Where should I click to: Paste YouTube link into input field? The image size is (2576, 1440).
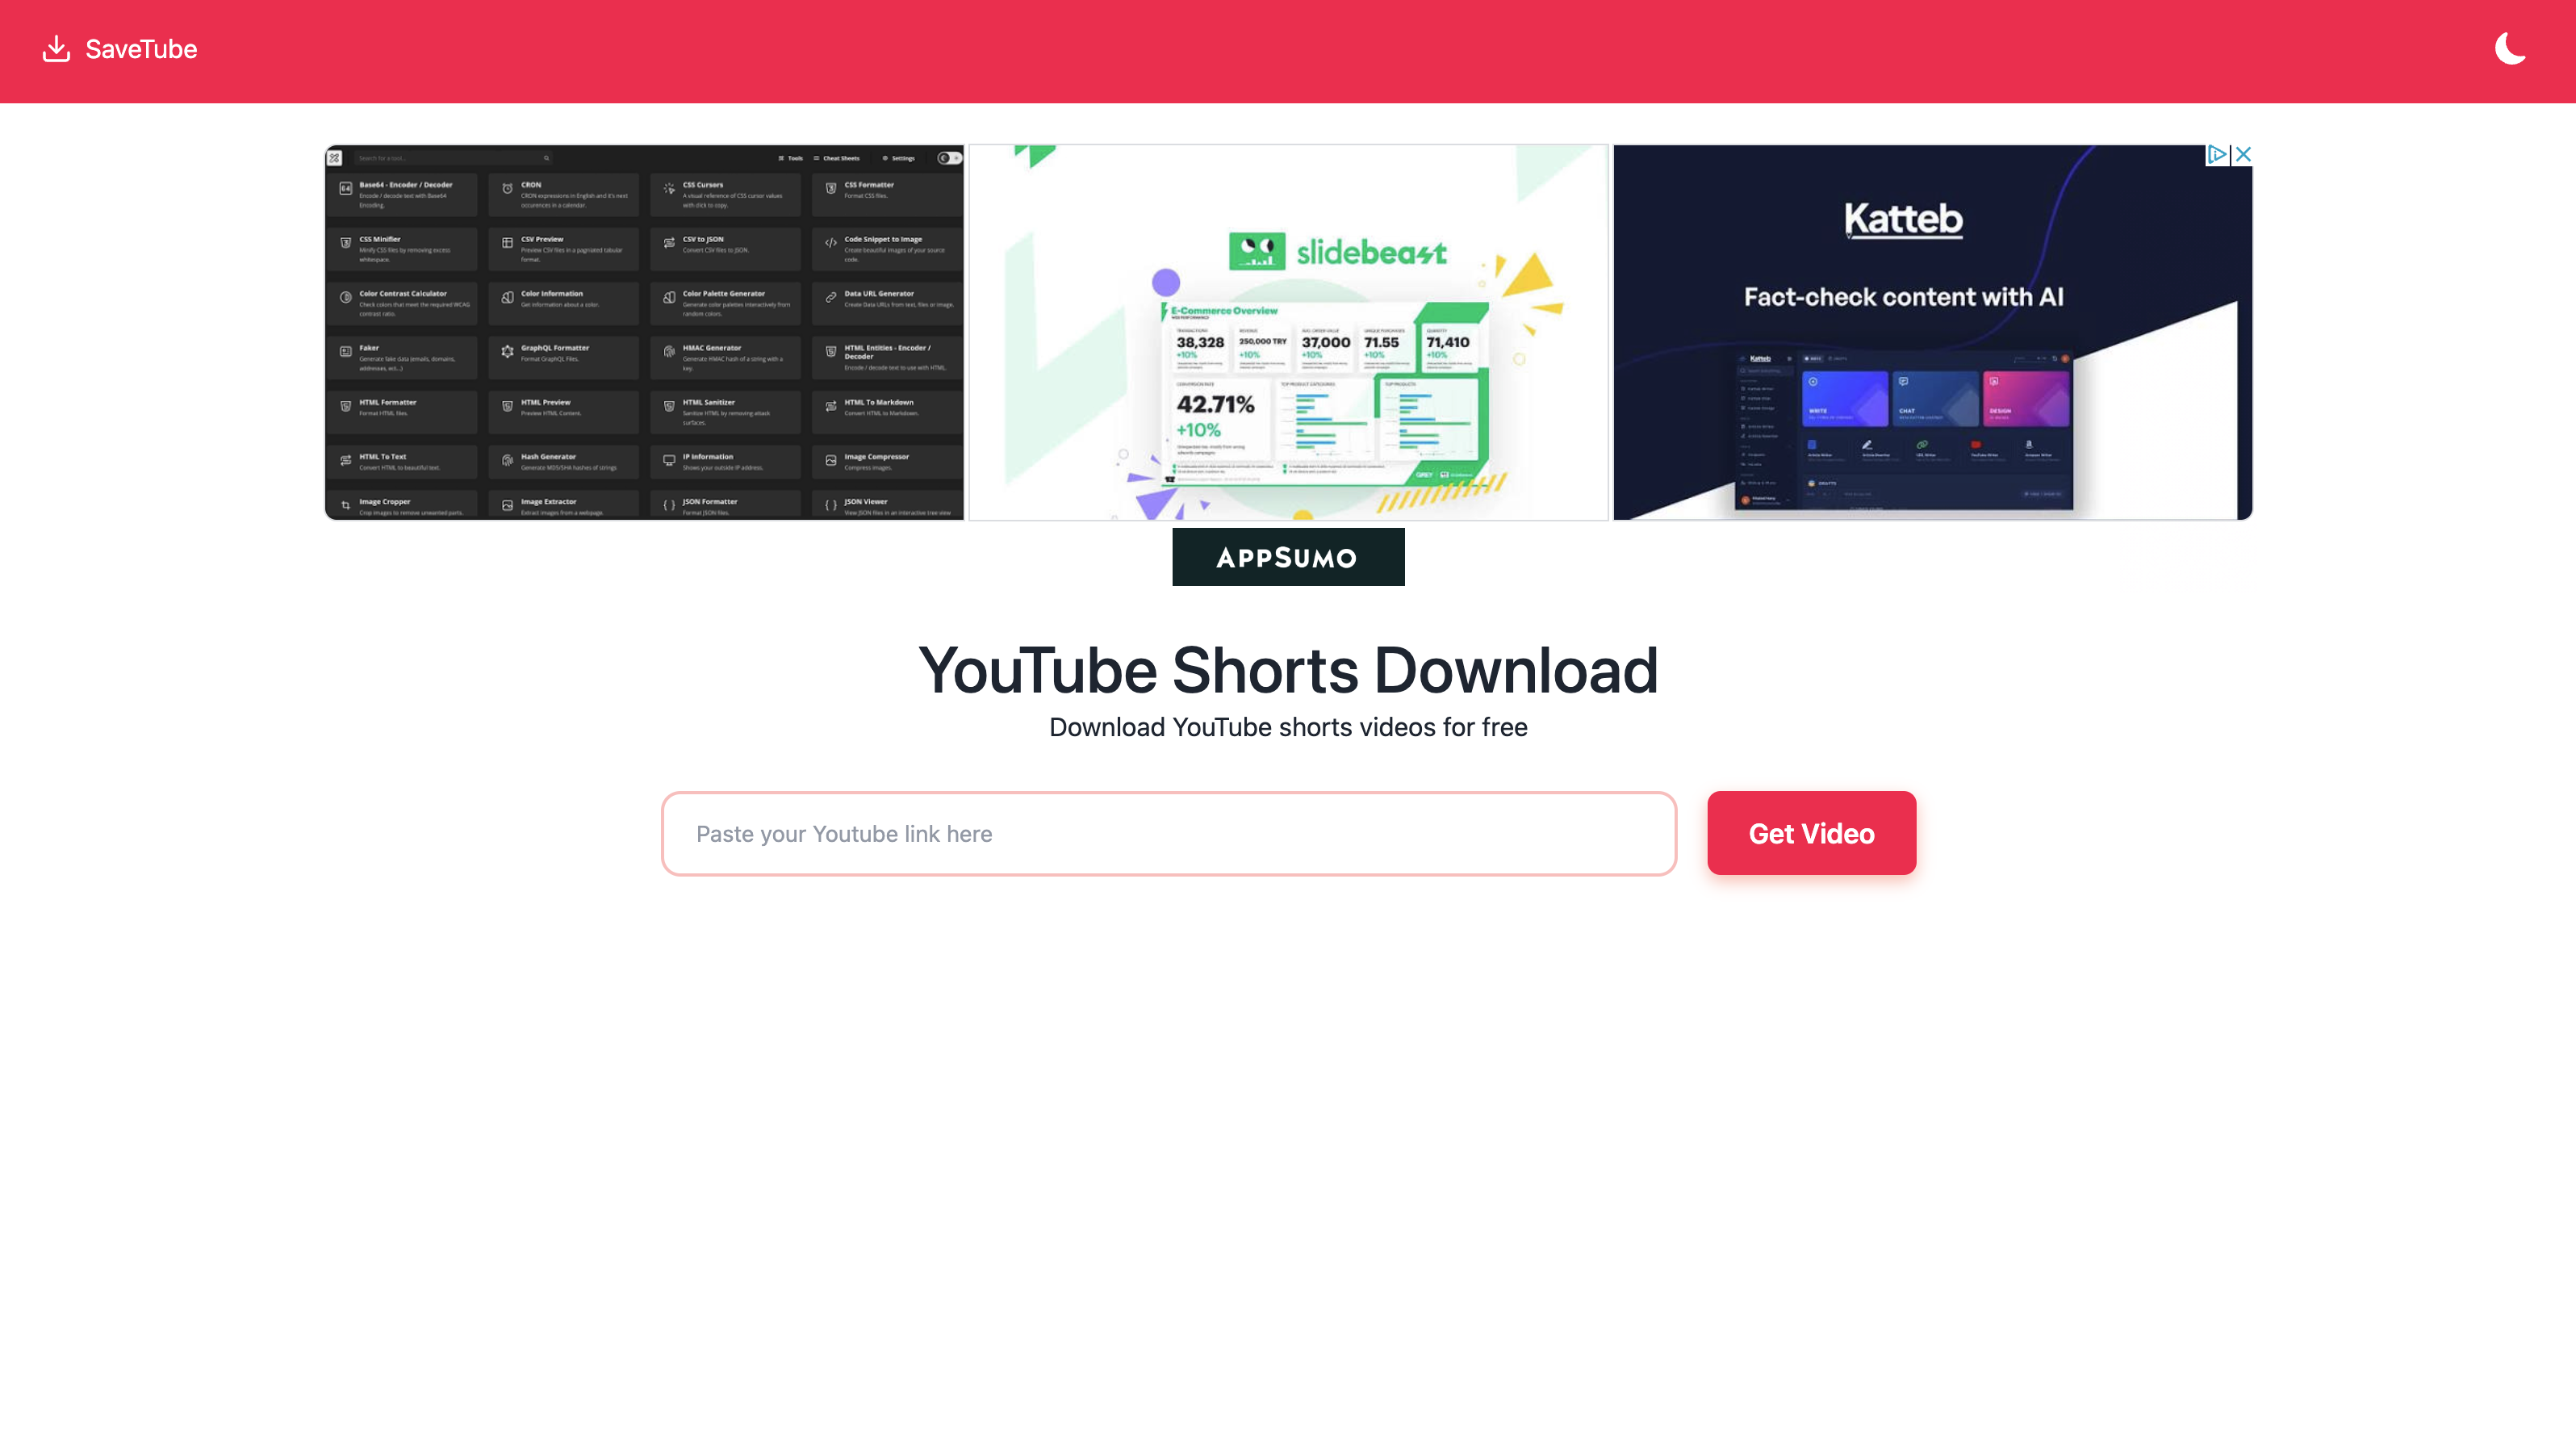pos(1168,833)
